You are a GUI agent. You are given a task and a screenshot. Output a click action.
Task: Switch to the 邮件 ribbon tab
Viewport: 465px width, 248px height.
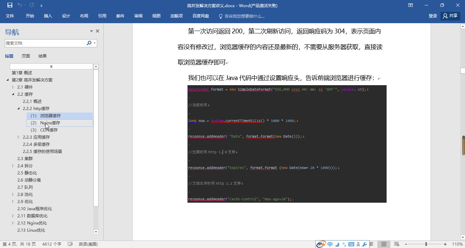tap(120, 16)
